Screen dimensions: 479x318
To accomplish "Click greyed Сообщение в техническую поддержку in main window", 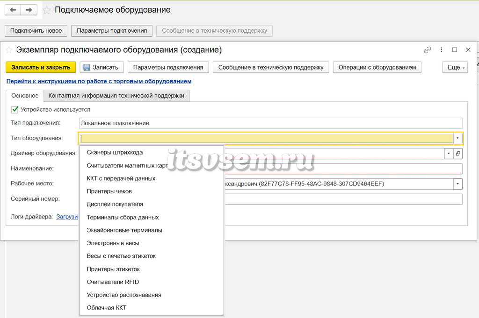I will pyautogui.click(x=214, y=31).
